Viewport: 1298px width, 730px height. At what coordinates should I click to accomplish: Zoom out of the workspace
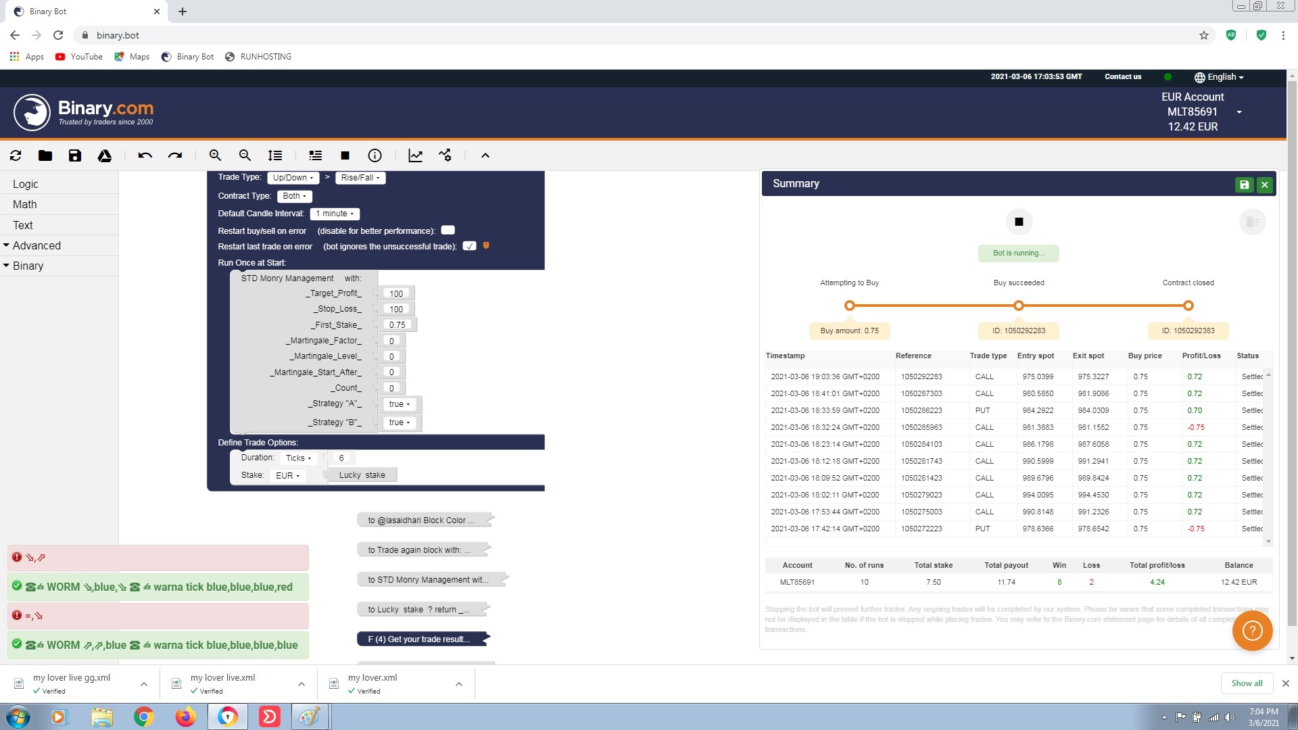[245, 155]
